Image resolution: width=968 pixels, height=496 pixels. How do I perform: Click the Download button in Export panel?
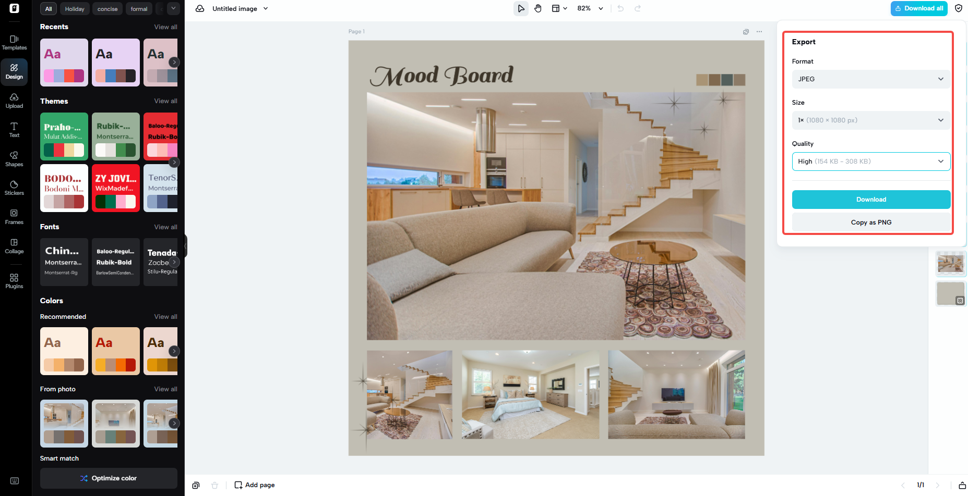pos(871,200)
